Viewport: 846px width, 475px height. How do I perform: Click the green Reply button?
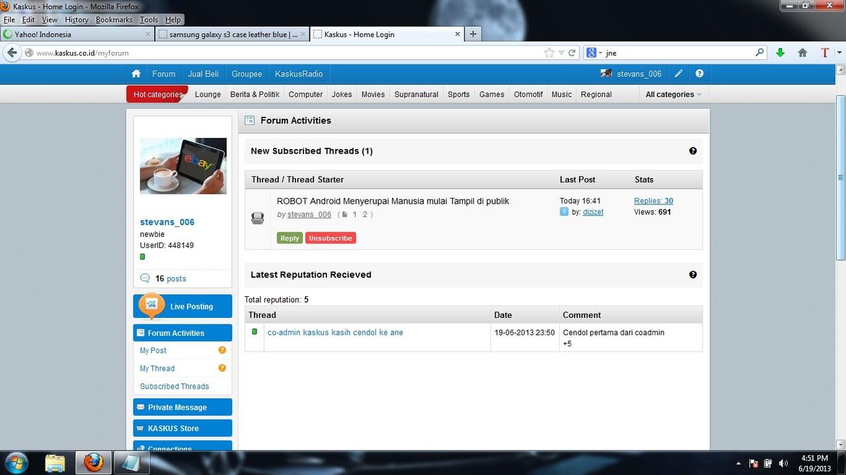click(x=289, y=238)
